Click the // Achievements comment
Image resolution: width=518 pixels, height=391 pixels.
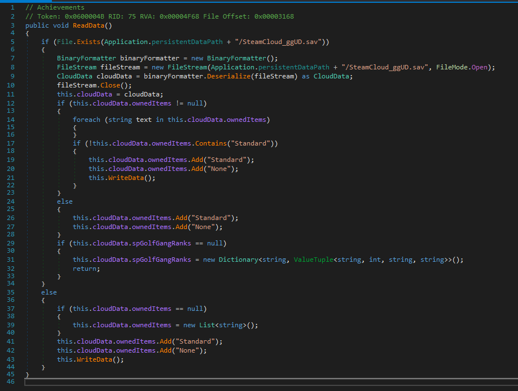[x=55, y=7]
